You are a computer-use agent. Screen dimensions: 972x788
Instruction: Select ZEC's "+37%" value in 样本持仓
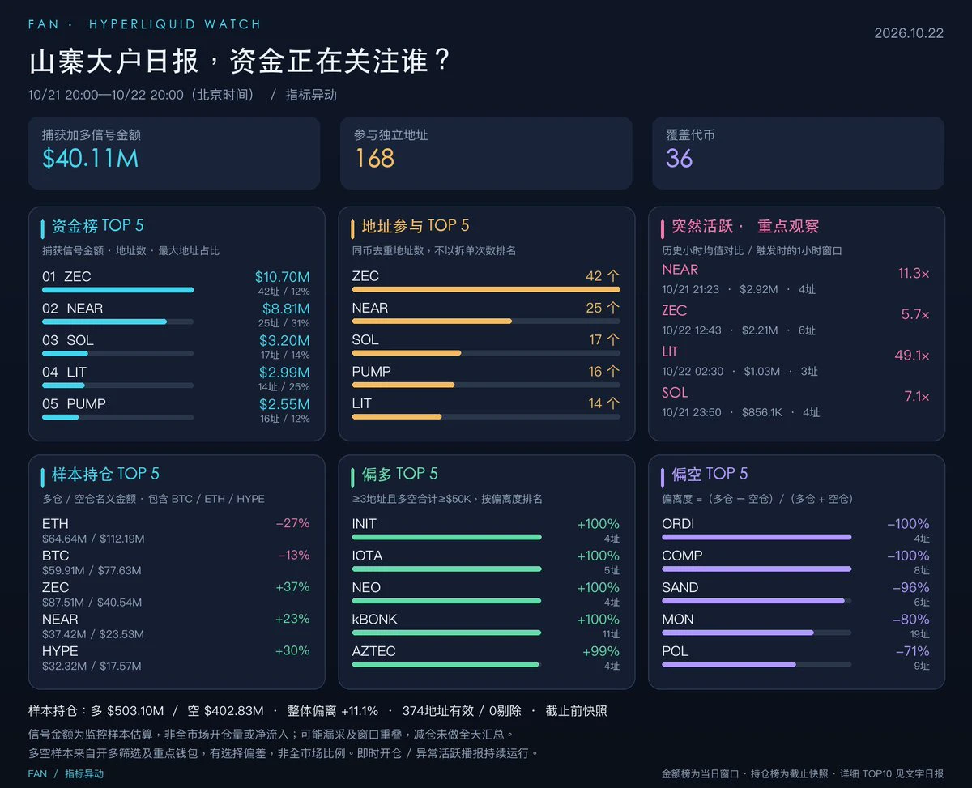(292, 587)
